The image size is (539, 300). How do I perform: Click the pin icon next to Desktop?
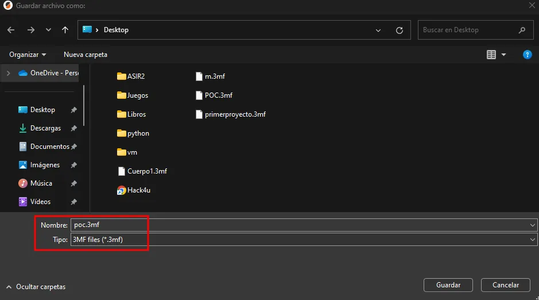click(73, 110)
